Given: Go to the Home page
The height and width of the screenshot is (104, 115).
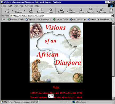Looking at the screenshot, I should pyautogui.click(x=50, y=11).
